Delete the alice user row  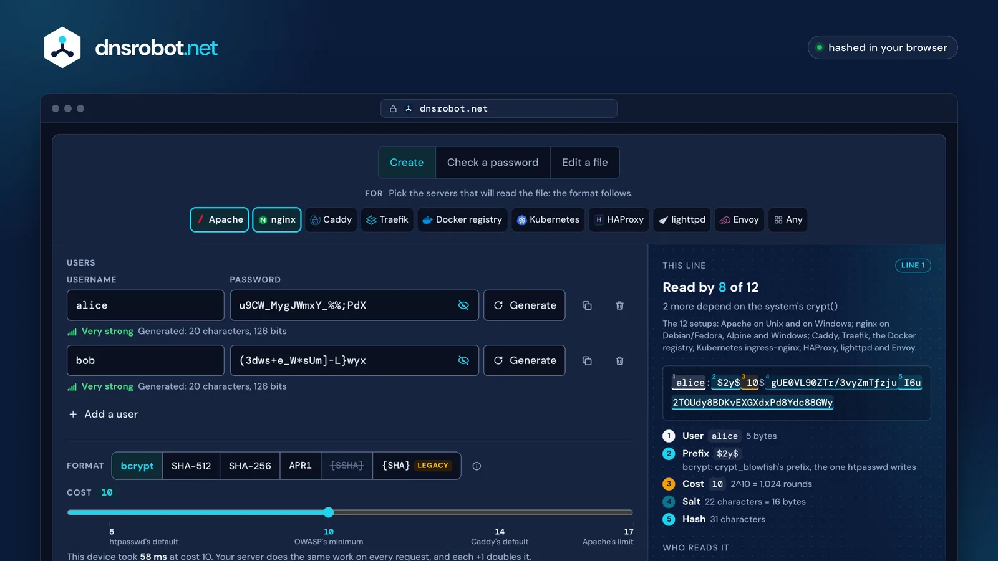619,305
